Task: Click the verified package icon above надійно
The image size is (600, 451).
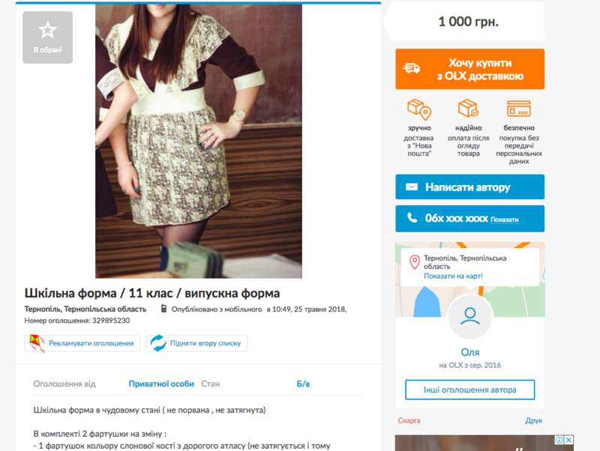Action: (x=468, y=108)
